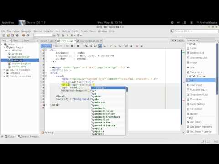
Task: Collapse the demo project tree node
Action: (2, 44)
